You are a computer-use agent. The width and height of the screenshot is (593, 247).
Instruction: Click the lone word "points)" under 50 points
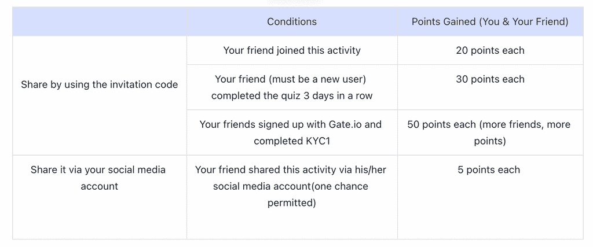coord(490,141)
